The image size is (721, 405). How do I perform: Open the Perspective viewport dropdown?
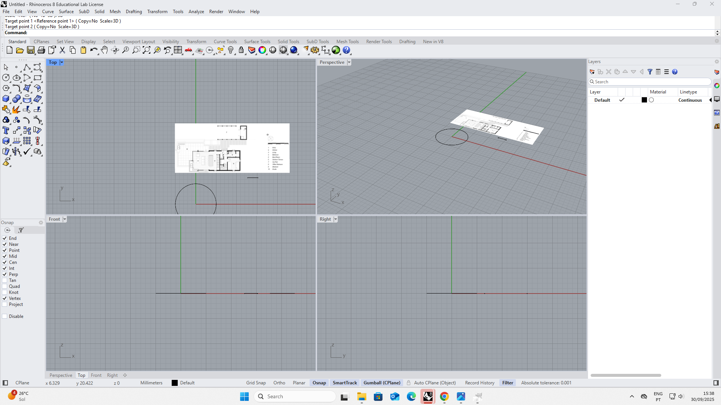(x=349, y=62)
